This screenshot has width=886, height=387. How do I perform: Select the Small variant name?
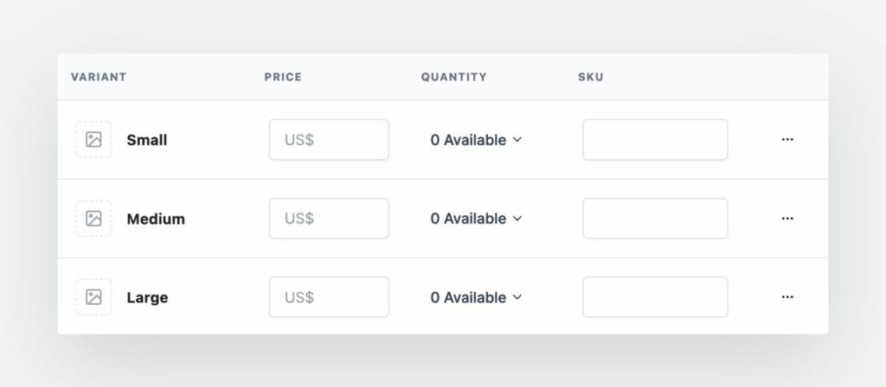(147, 140)
